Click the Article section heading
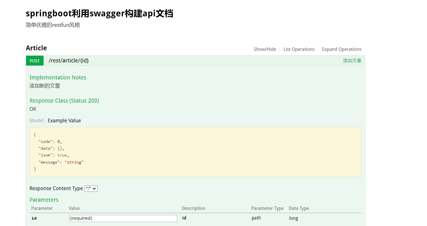Image resolution: width=427 pixels, height=226 pixels. pyautogui.click(x=36, y=48)
